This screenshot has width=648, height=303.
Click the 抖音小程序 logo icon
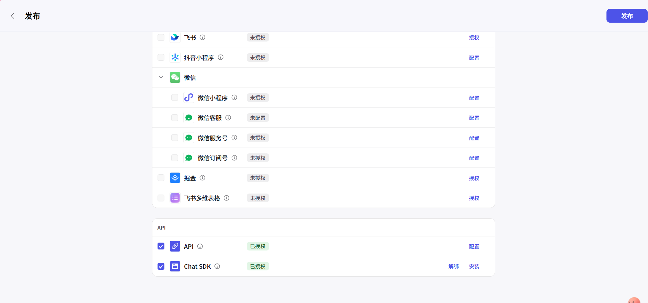tap(175, 57)
